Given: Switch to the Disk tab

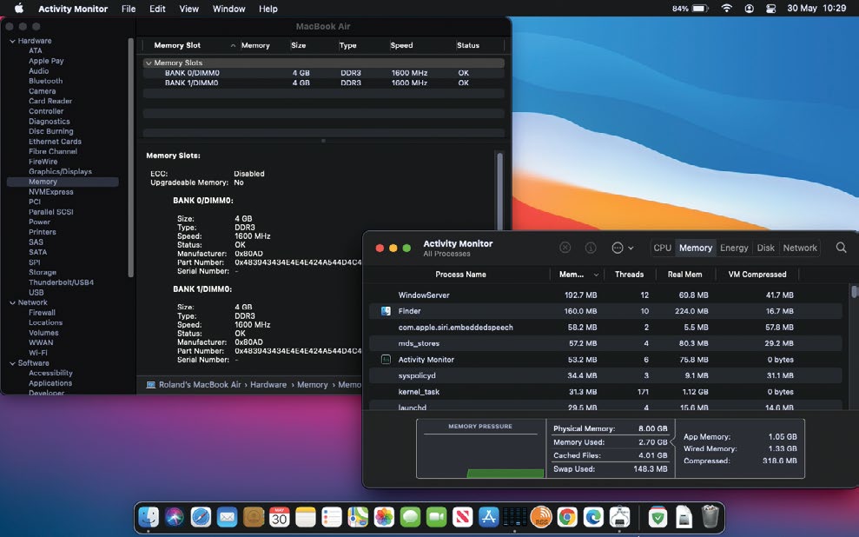Looking at the screenshot, I should (x=765, y=248).
